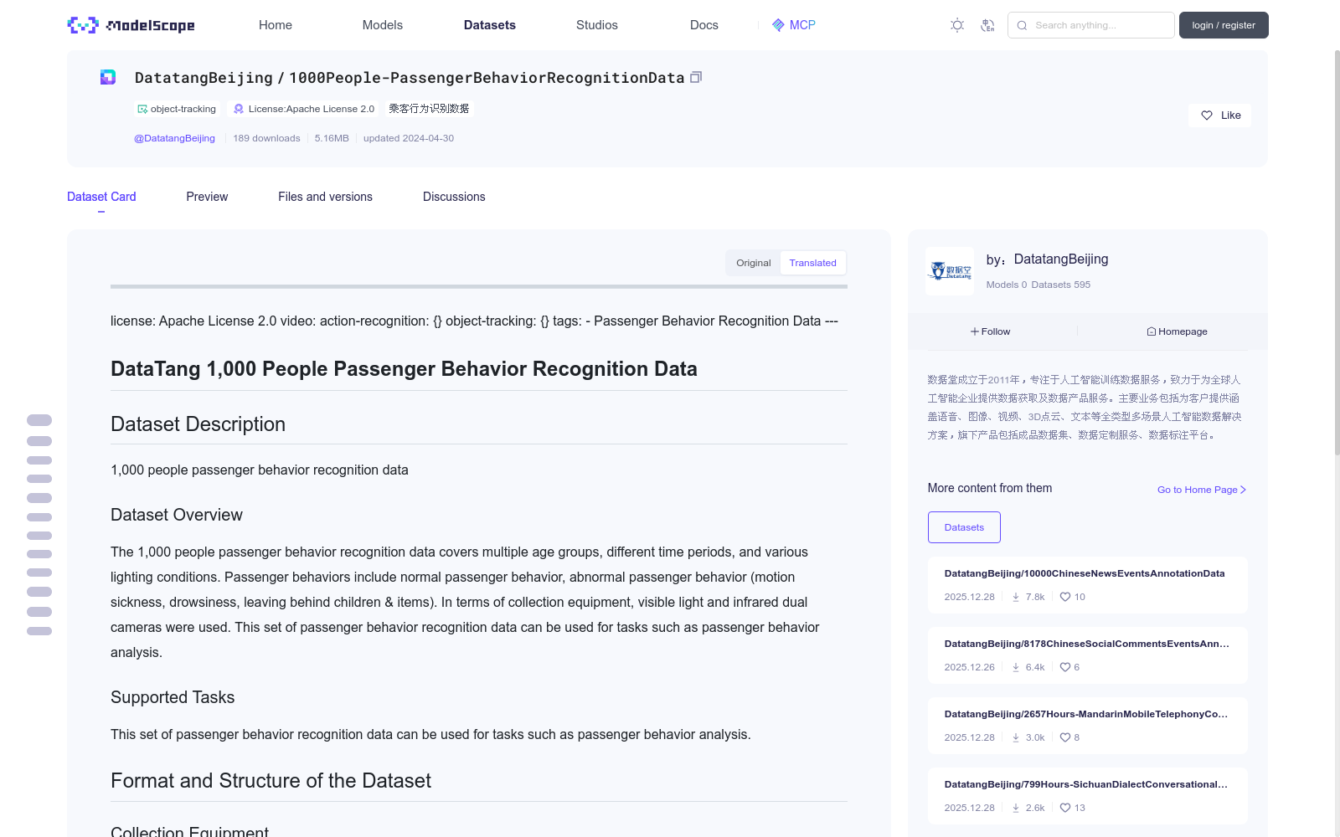Click the object-tracking tag icon
Viewport: 1340px width, 837px height.
tap(142, 109)
